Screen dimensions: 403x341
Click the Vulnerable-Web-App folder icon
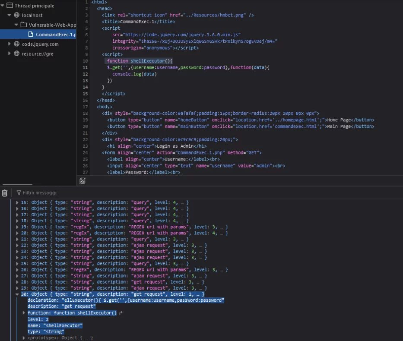point(24,25)
